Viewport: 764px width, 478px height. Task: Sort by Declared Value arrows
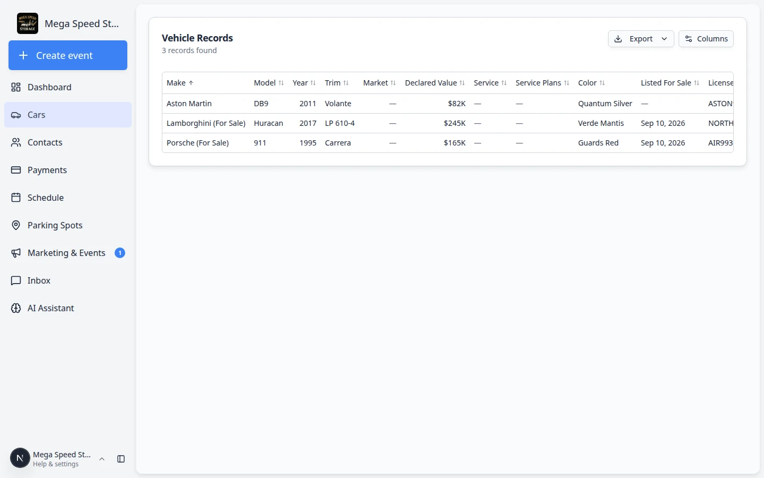[x=462, y=83]
